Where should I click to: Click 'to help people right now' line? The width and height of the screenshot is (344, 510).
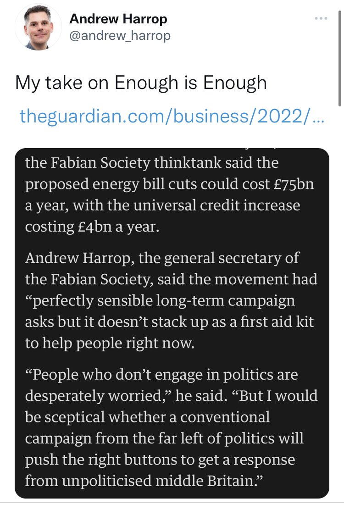click(x=110, y=343)
